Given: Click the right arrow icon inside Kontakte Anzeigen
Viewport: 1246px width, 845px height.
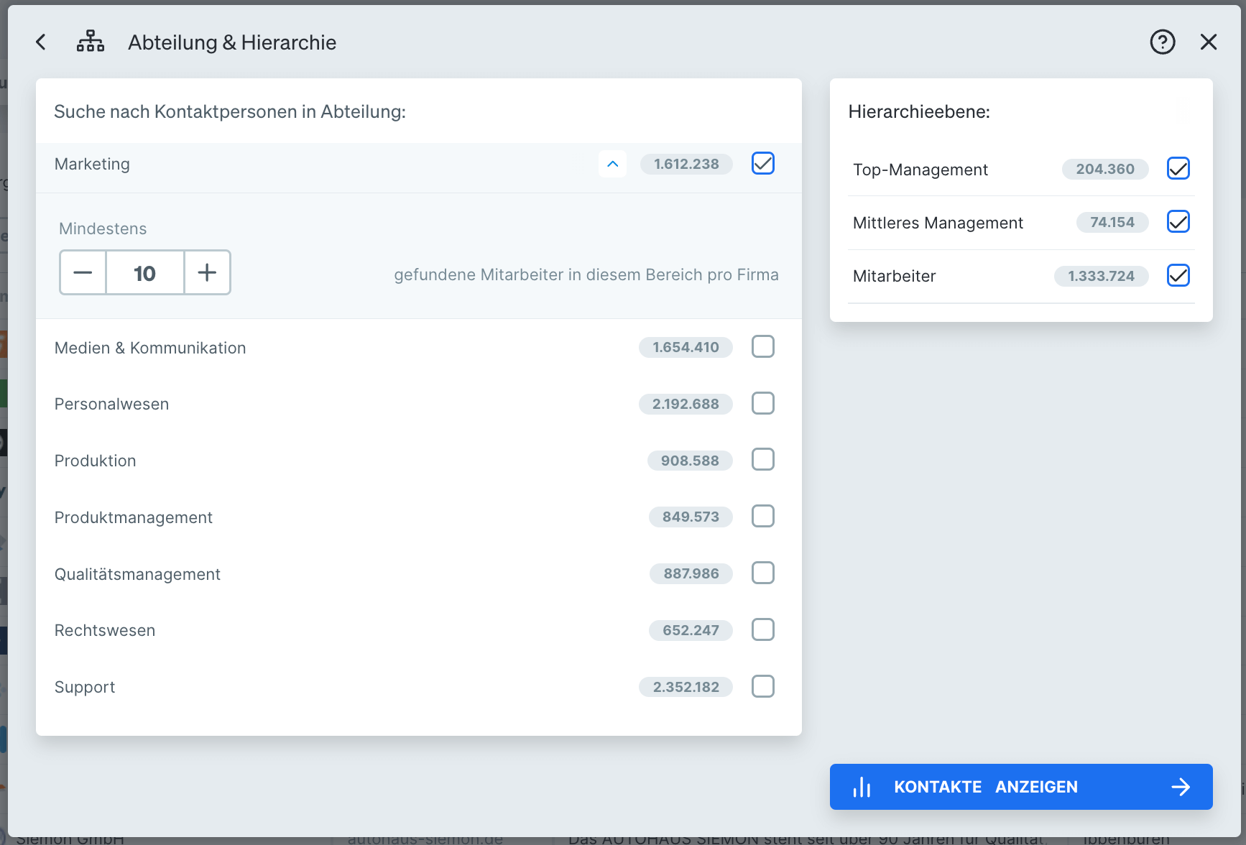Looking at the screenshot, I should (1181, 787).
